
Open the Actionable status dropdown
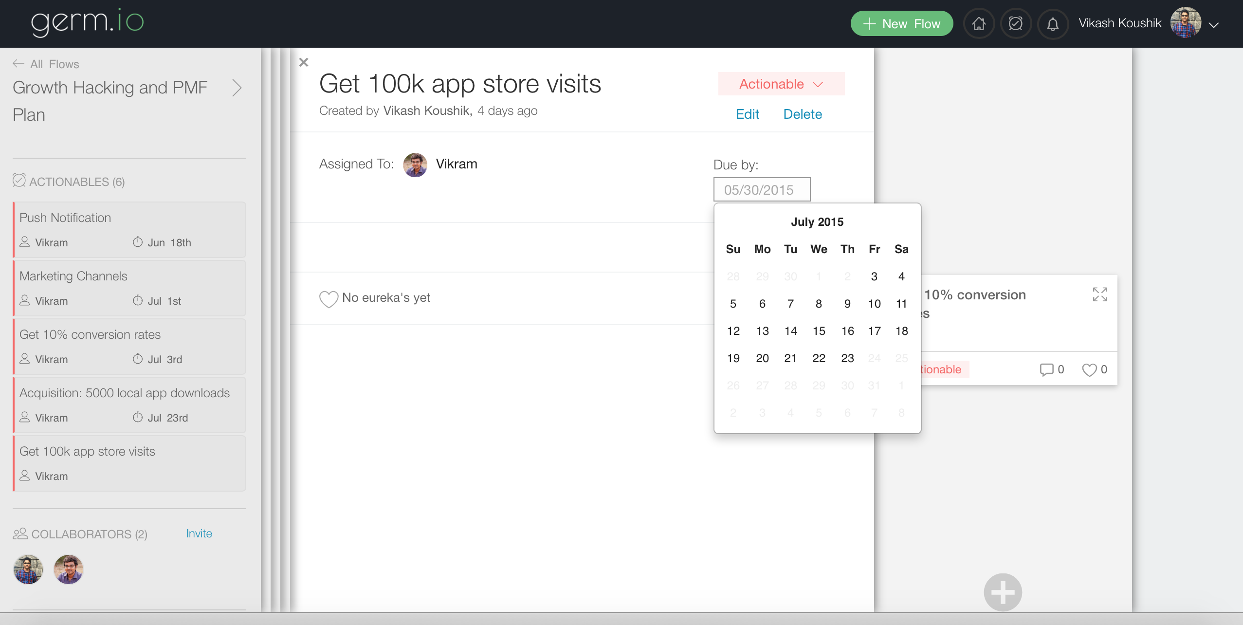pos(781,84)
